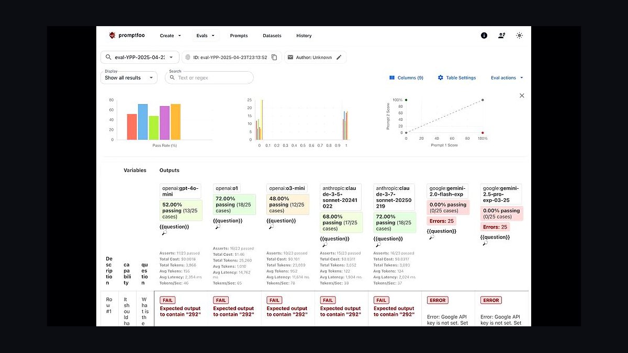
Task: Click the openai:o3-mini provider label
Action: [287, 188]
